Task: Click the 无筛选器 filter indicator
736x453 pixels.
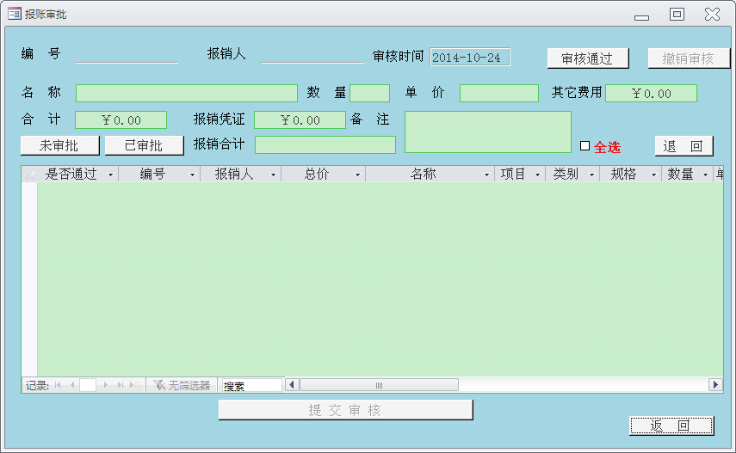Action: [x=182, y=385]
